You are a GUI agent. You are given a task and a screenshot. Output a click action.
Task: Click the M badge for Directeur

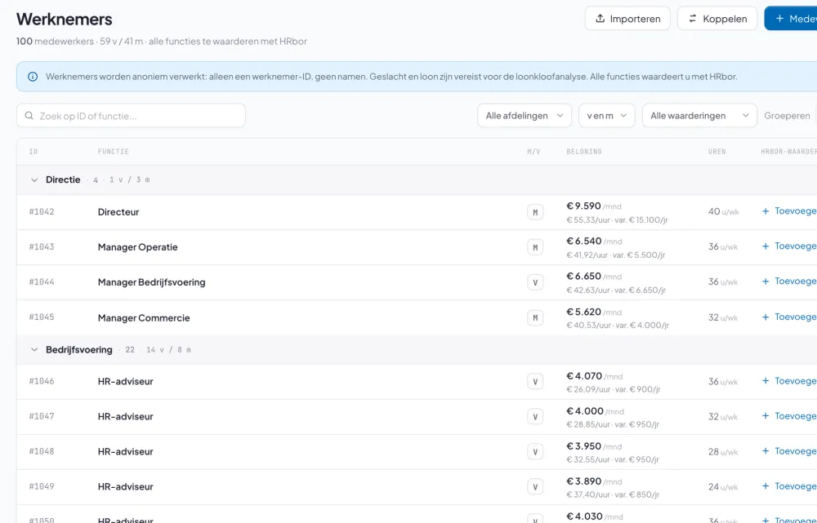[x=535, y=212]
